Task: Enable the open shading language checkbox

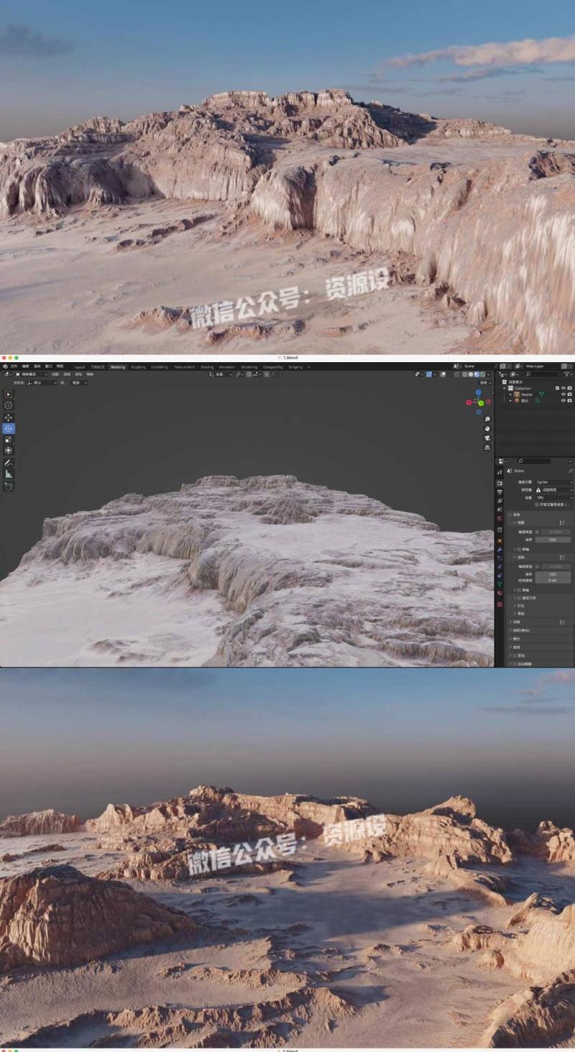Action: pos(536,504)
